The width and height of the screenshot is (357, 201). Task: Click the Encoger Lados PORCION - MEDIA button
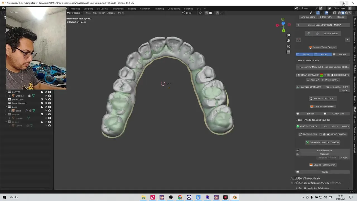pos(323,25)
